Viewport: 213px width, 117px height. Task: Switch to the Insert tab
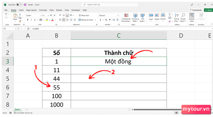pos(21,10)
